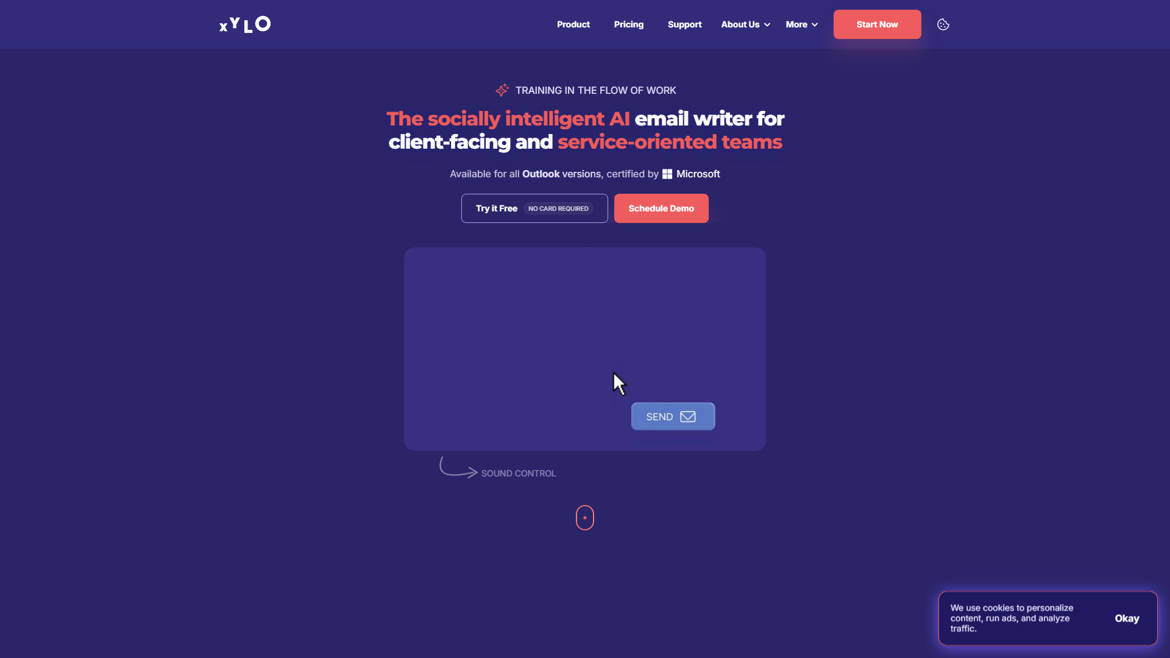1170x658 pixels.
Task: Click the scroll down indicator toggle
Action: coord(584,517)
